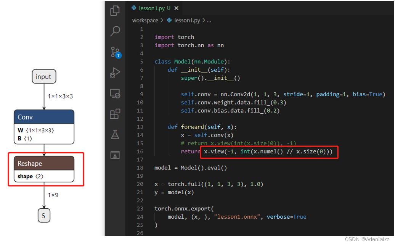Click the "lesson1.onnx" string literal
Screen dimensions: 395x245
coord(237,217)
